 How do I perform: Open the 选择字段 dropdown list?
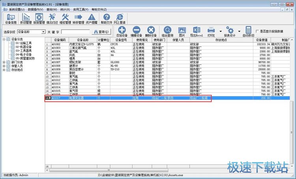tap(43, 32)
